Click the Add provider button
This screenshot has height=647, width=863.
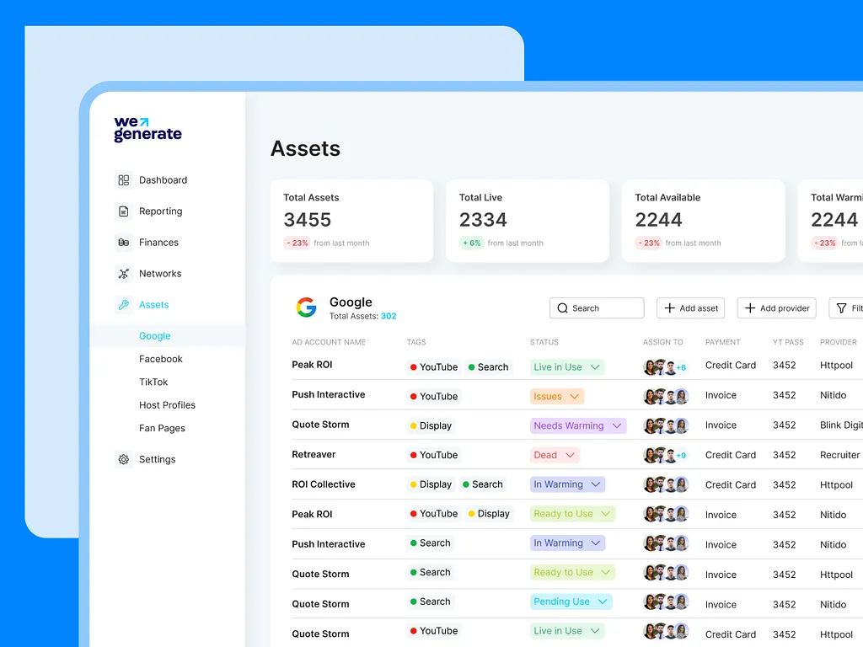click(776, 308)
